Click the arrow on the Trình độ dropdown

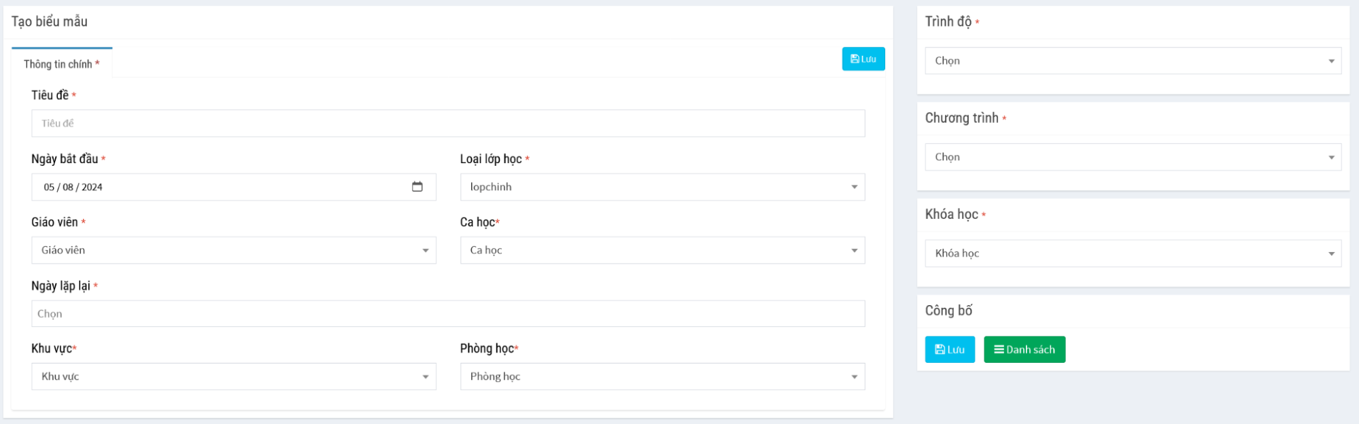click(1331, 61)
